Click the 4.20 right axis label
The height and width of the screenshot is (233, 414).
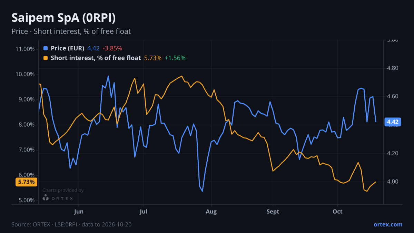[x=393, y=153]
